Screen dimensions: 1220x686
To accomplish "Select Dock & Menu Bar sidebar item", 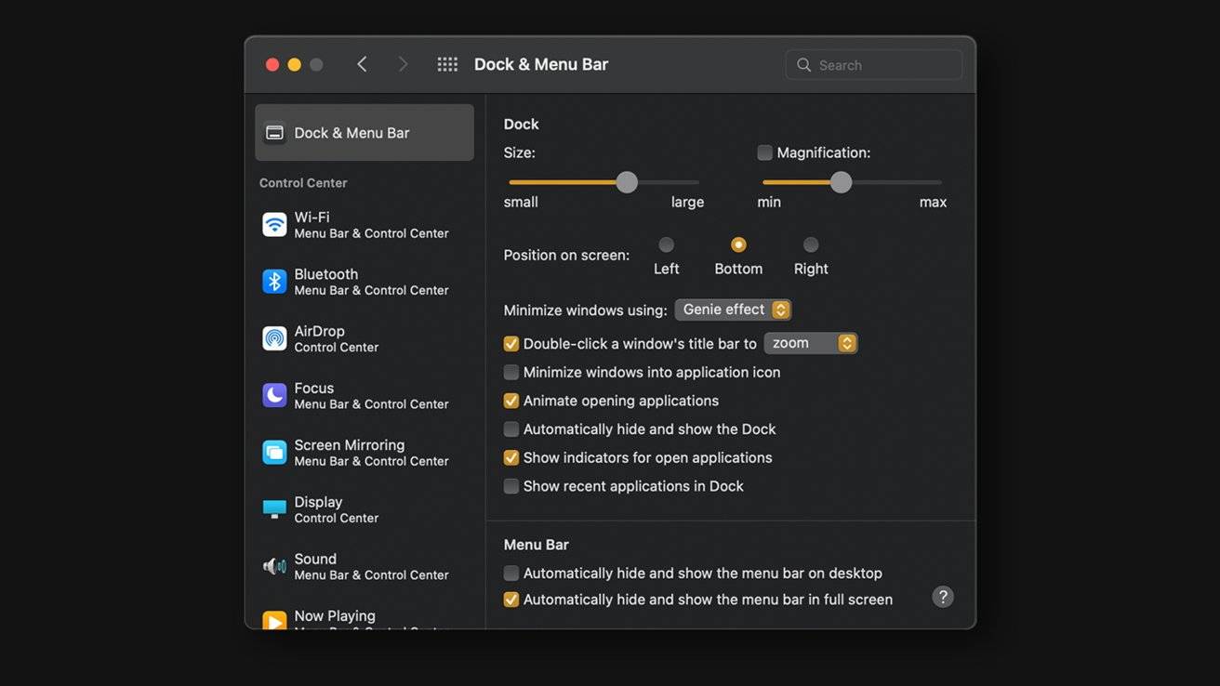I will [365, 133].
